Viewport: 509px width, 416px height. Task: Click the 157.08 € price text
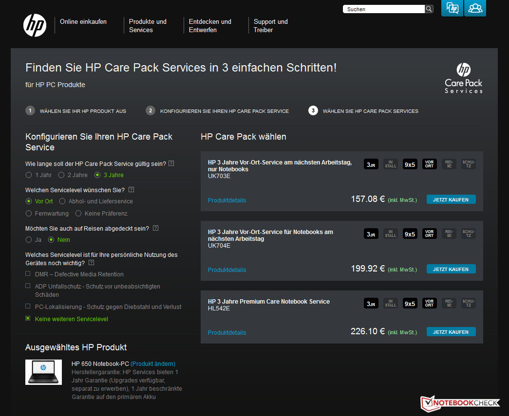pyautogui.click(x=368, y=199)
